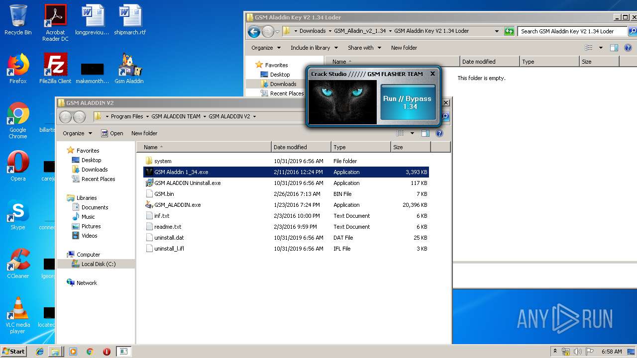637x358 pixels.
Task: Select Videos library in sidebar
Action: (90, 236)
